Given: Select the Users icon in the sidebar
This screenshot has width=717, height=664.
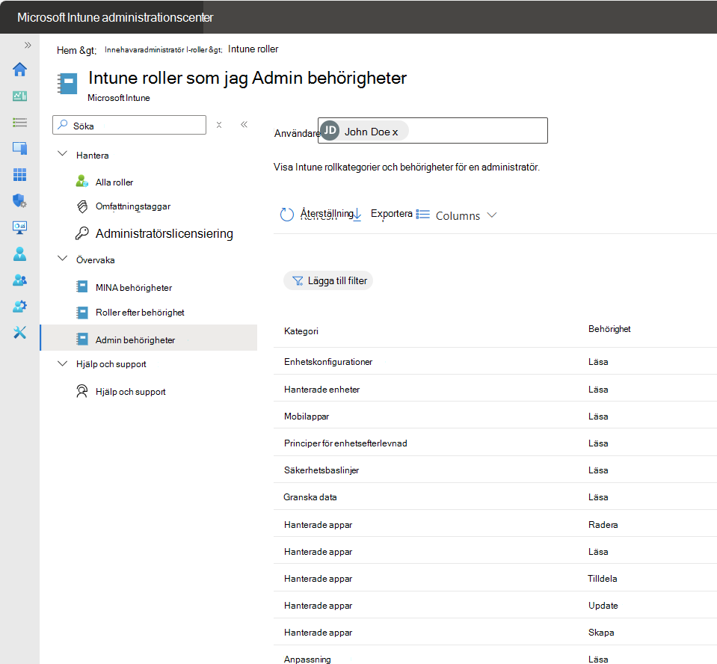Looking at the screenshot, I should [x=19, y=253].
